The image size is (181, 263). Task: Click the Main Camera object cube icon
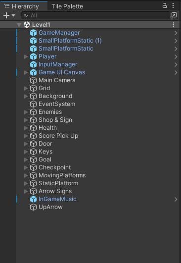click(x=33, y=80)
